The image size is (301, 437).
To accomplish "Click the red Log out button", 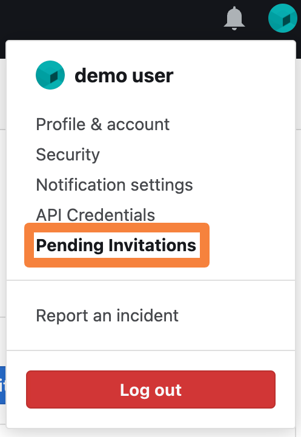I will click(x=151, y=389).
